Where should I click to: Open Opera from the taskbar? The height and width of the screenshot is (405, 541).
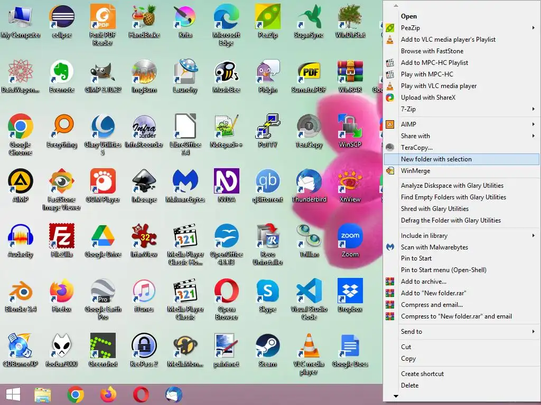[141, 394]
